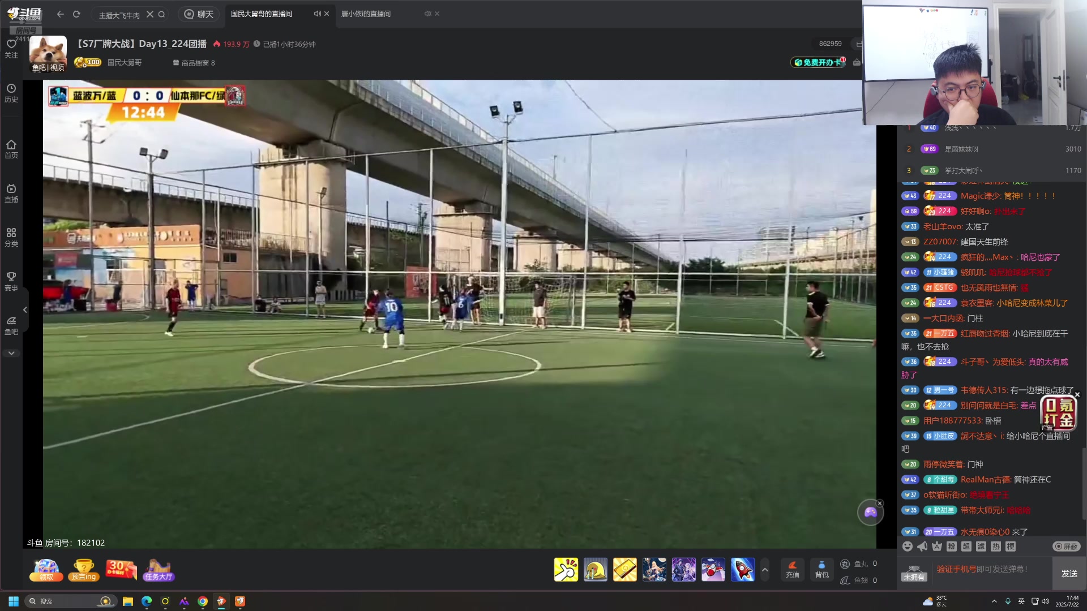Screen dimensions: 1087x611
Task: Click 充值 recharge button
Action: point(793,569)
